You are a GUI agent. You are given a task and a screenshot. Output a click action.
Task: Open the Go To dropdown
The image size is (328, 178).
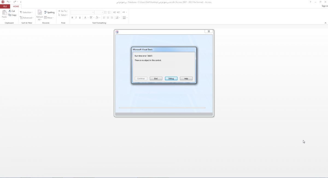63,11
